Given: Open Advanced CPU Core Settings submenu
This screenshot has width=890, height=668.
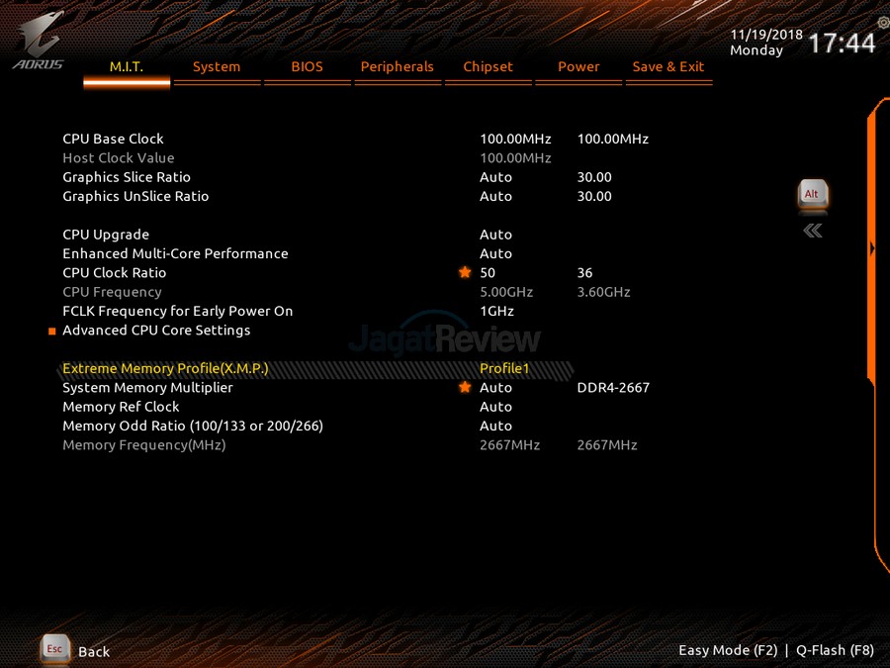Looking at the screenshot, I should point(156,330).
